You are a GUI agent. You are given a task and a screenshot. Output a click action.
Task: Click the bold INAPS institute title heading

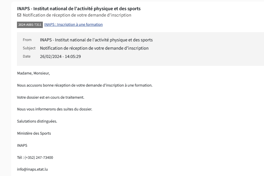click(79, 9)
